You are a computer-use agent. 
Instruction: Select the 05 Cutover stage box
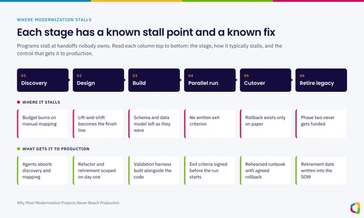point(266,80)
